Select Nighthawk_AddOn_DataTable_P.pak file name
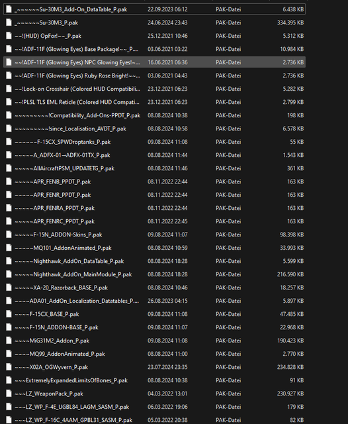 pyautogui.click(x=69, y=261)
